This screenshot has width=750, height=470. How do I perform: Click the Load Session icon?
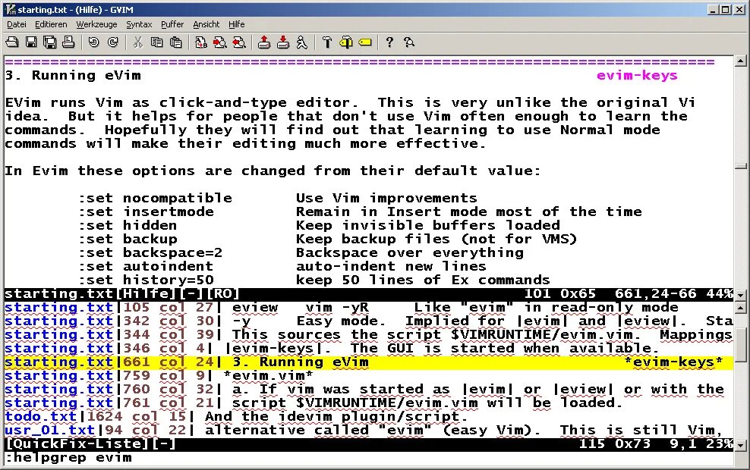[264, 42]
